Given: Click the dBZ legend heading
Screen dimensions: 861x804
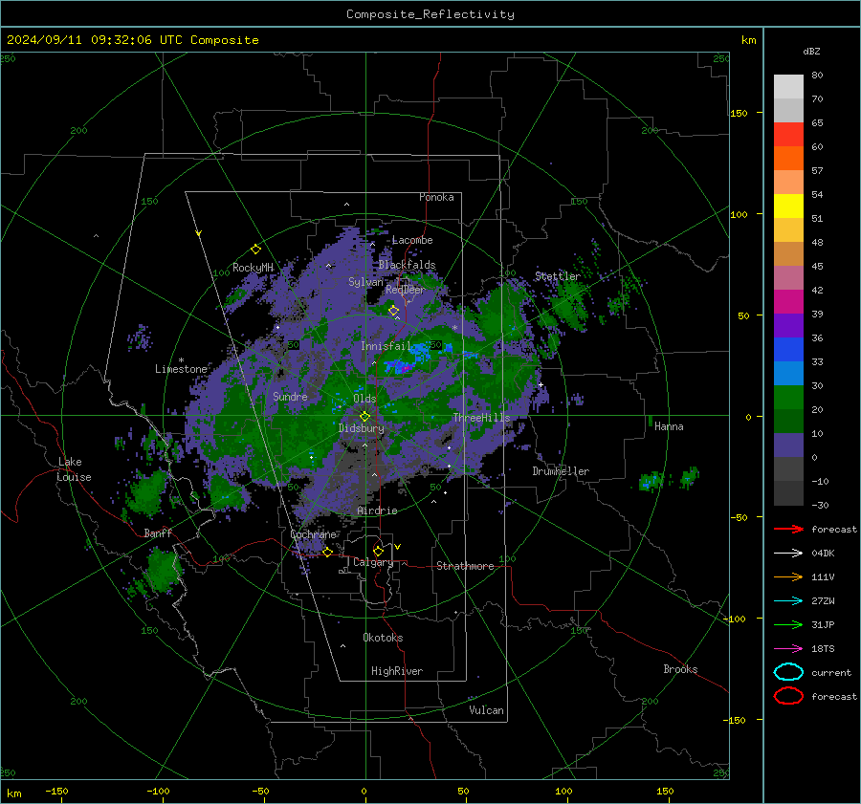Looking at the screenshot, I should [811, 52].
